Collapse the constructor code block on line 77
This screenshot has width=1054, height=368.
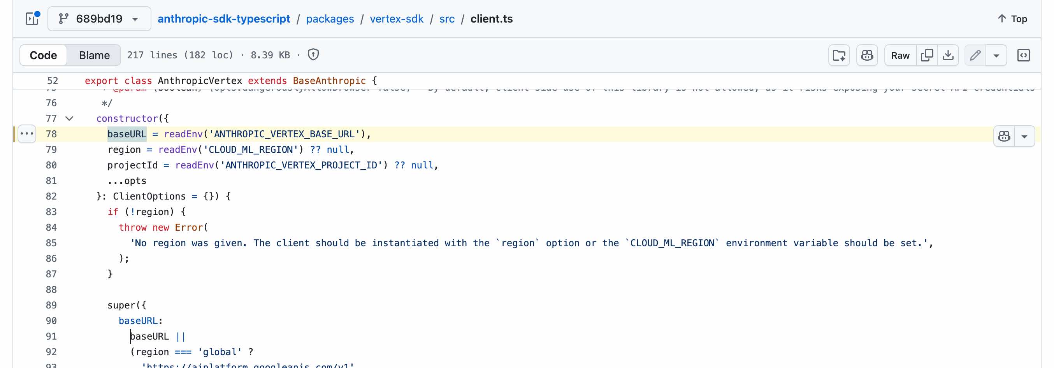click(70, 119)
